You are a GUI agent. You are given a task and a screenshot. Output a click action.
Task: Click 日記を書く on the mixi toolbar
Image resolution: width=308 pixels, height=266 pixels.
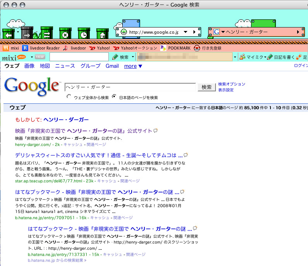pos(281,57)
